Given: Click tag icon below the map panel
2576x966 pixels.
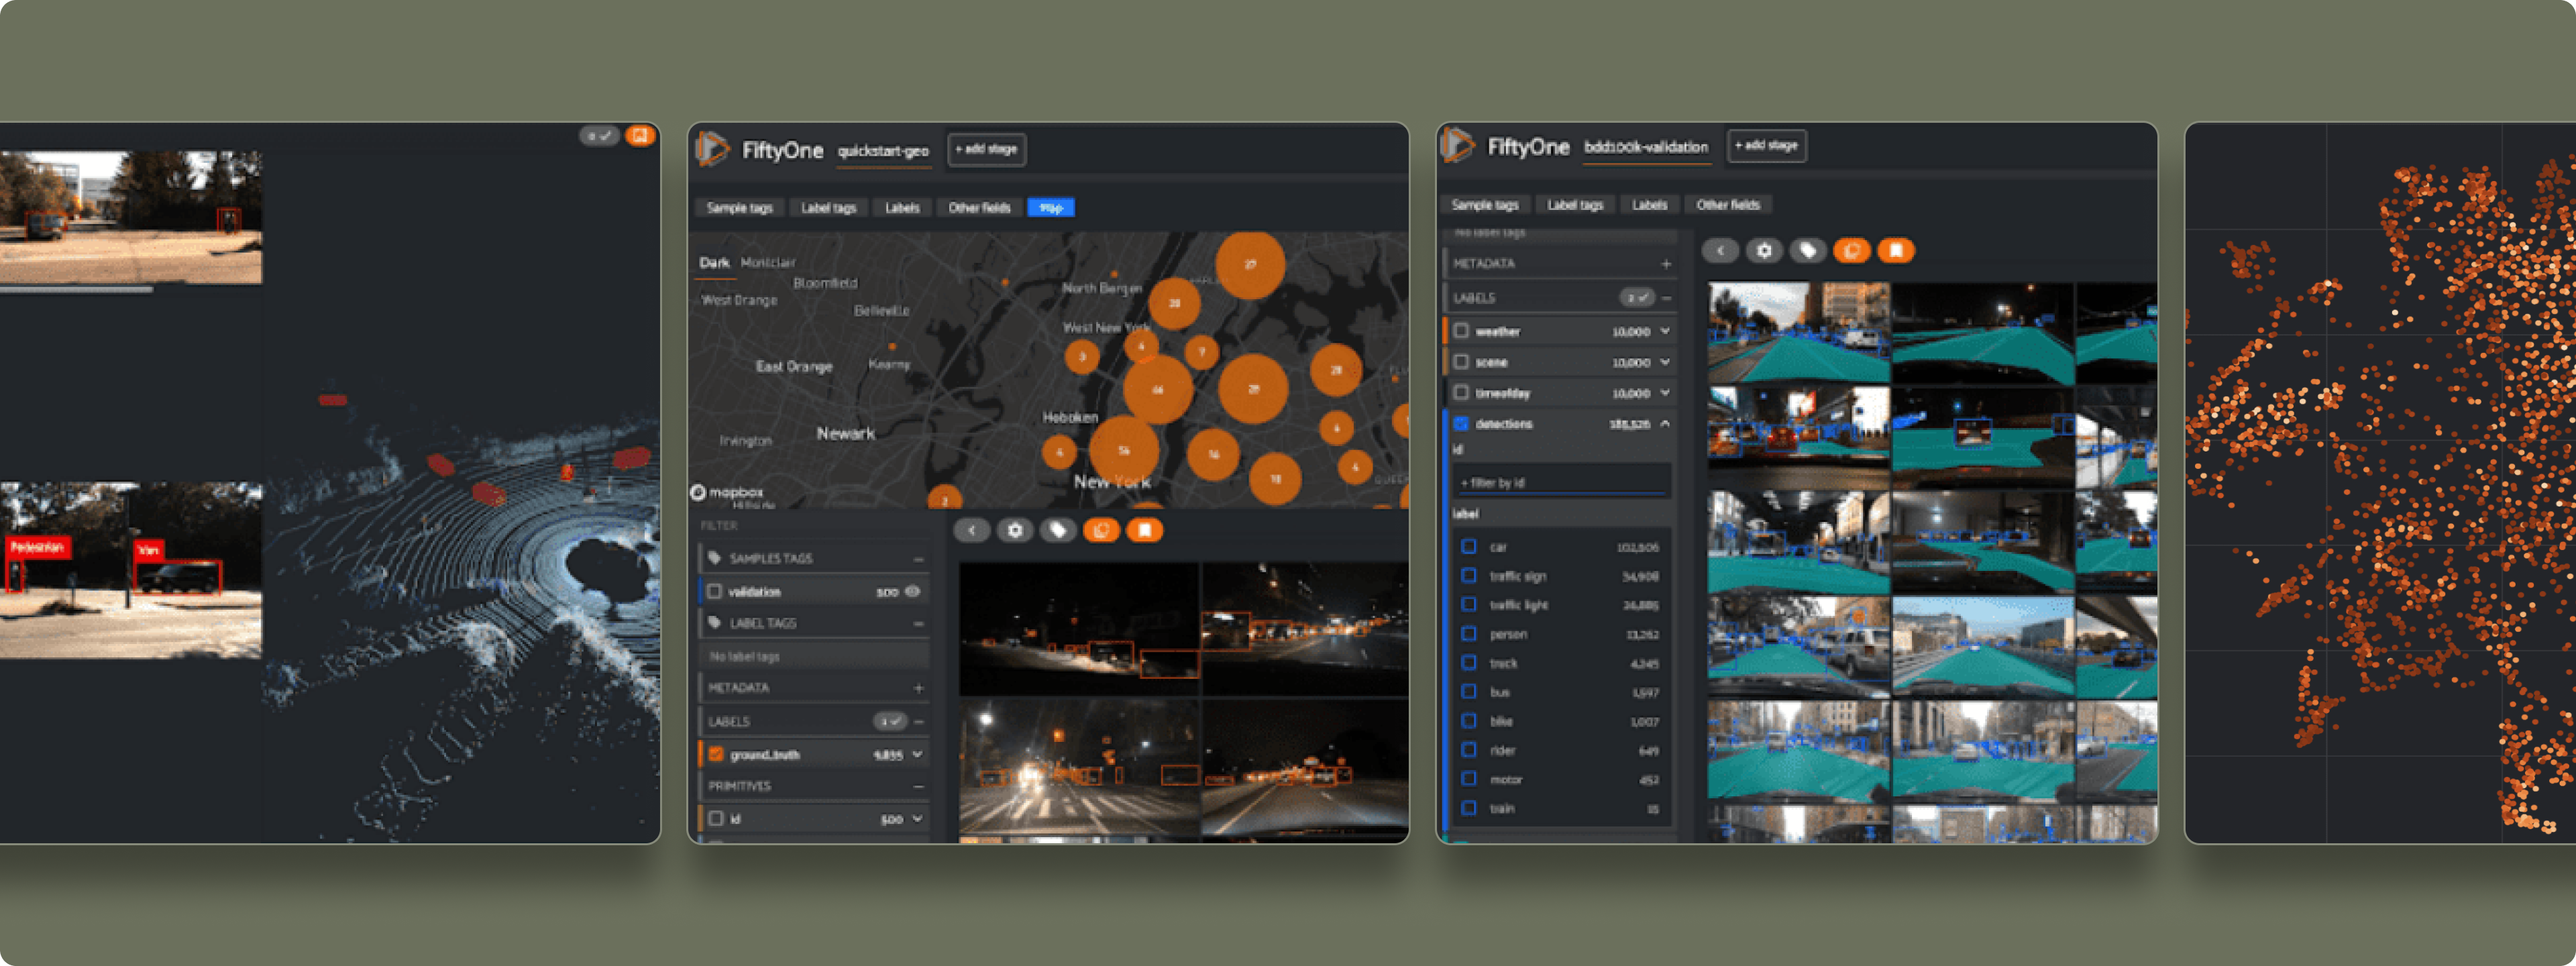Looking at the screenshot, I should click(1058, 530).
